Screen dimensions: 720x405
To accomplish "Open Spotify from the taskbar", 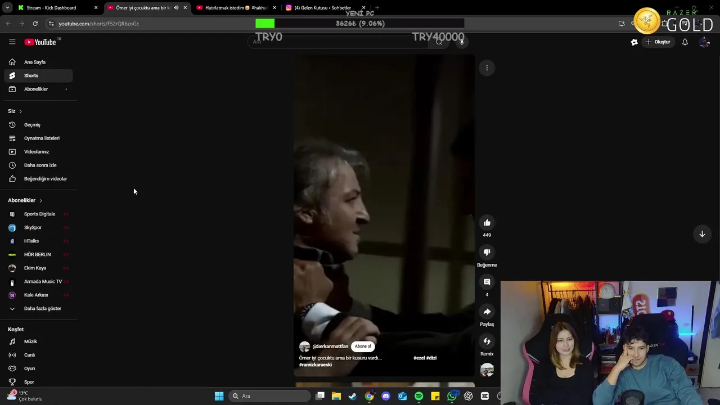I will pos(418,396).
